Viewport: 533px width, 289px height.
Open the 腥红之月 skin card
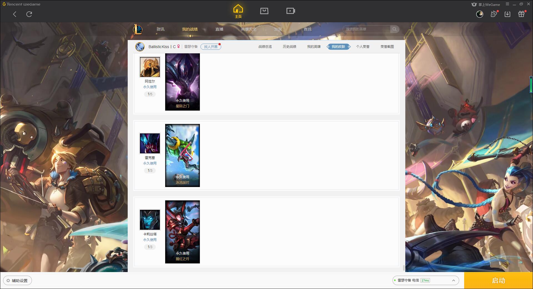tap(182, 232)
